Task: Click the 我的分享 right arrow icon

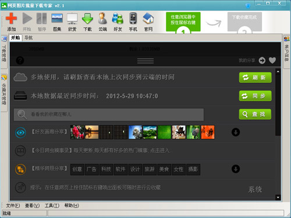Action: pyautogui.click(x=262, y=60)
